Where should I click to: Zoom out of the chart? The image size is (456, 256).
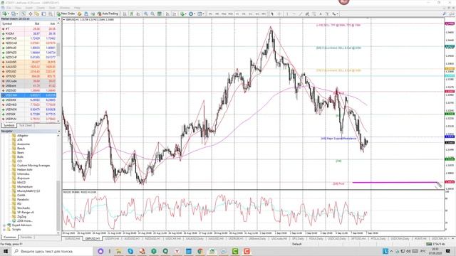(x=152, y=14)
